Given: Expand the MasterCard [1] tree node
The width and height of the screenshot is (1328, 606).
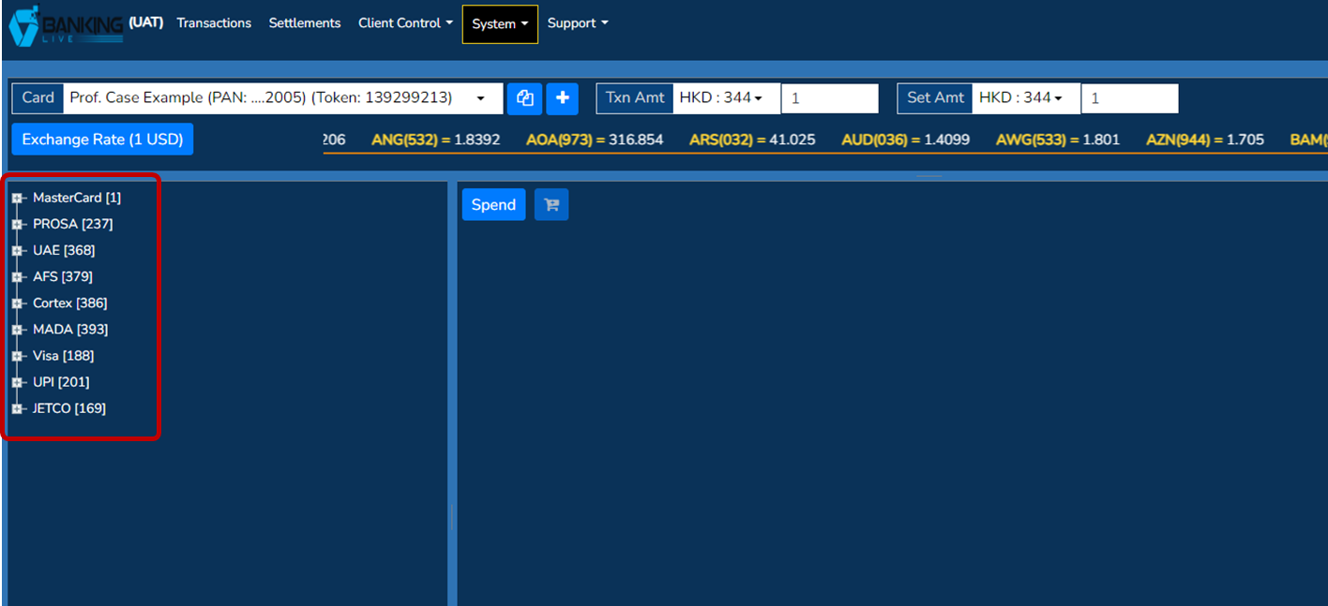Looking at the screenshot, I should pyautogui.click(x=17, y=198).
